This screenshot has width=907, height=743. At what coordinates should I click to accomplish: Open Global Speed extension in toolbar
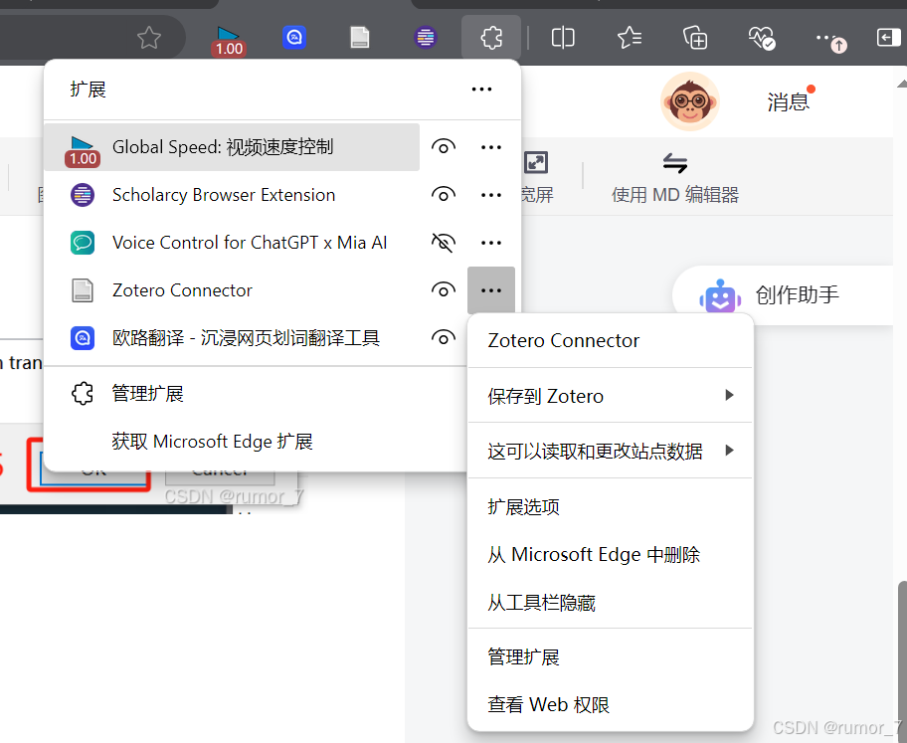click(x=229, y=41)
